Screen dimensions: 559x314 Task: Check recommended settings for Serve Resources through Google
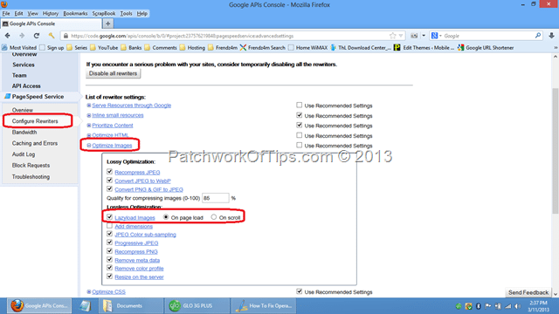(x=299, y=105)
